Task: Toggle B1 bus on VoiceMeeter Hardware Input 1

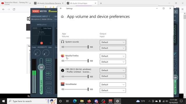Action: coord(49,73)
